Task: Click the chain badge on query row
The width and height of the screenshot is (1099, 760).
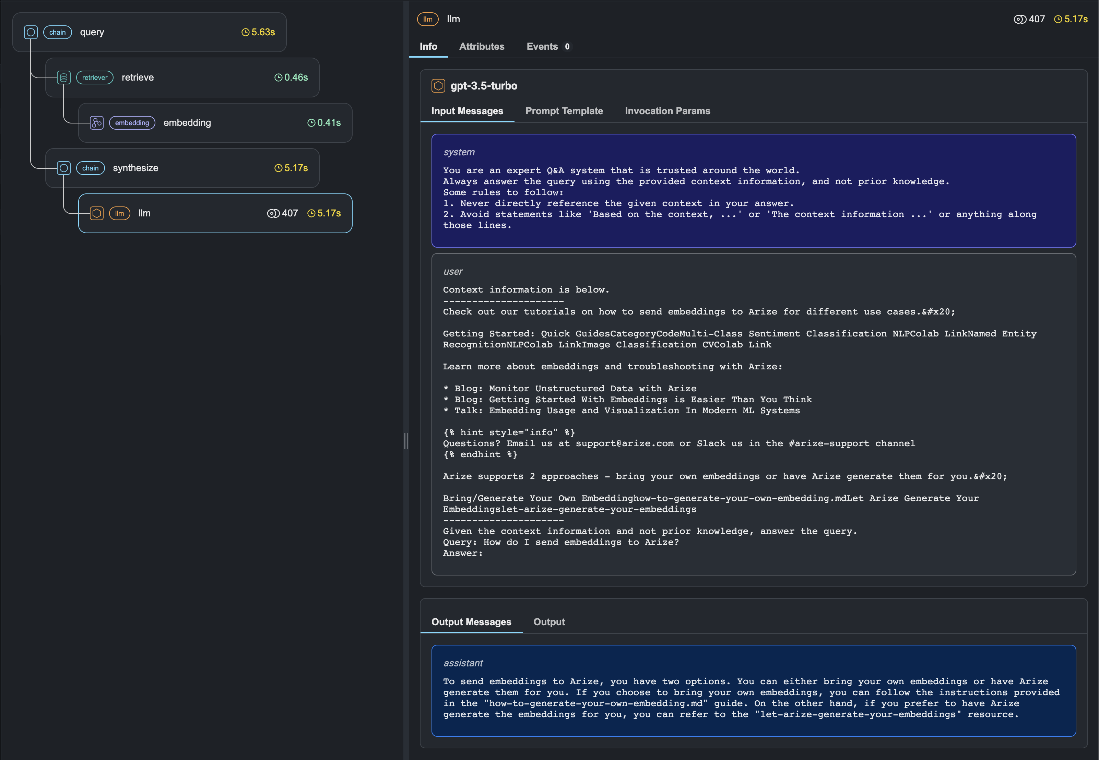Action: pos(58,32)
